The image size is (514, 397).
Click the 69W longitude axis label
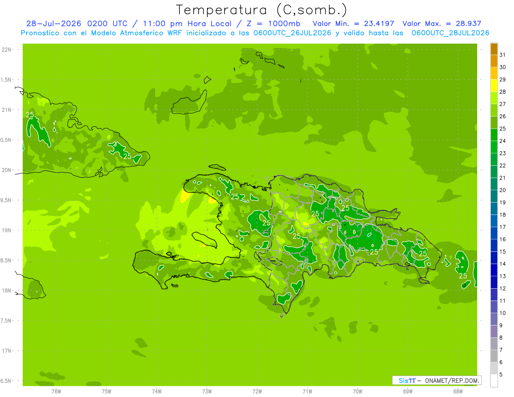pyautogui.click(x=408, y=391)
